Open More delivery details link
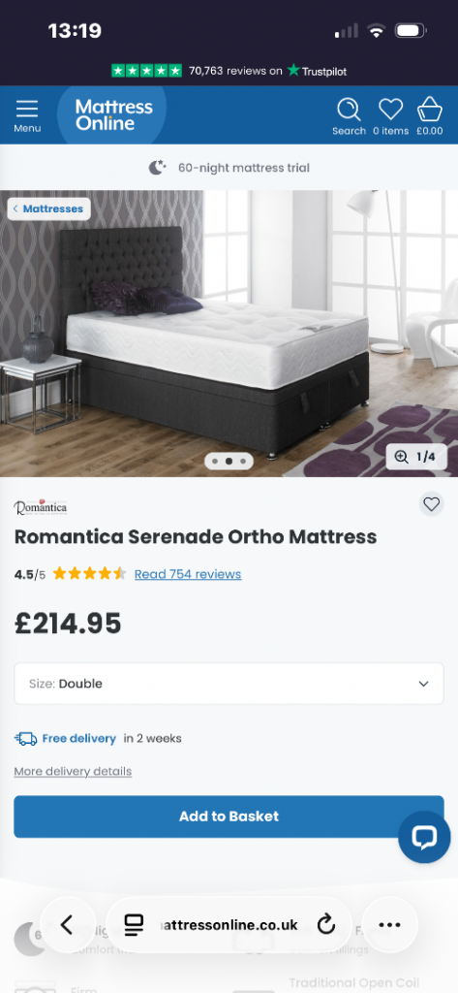 pyautogui.click(x=73, y=771)
